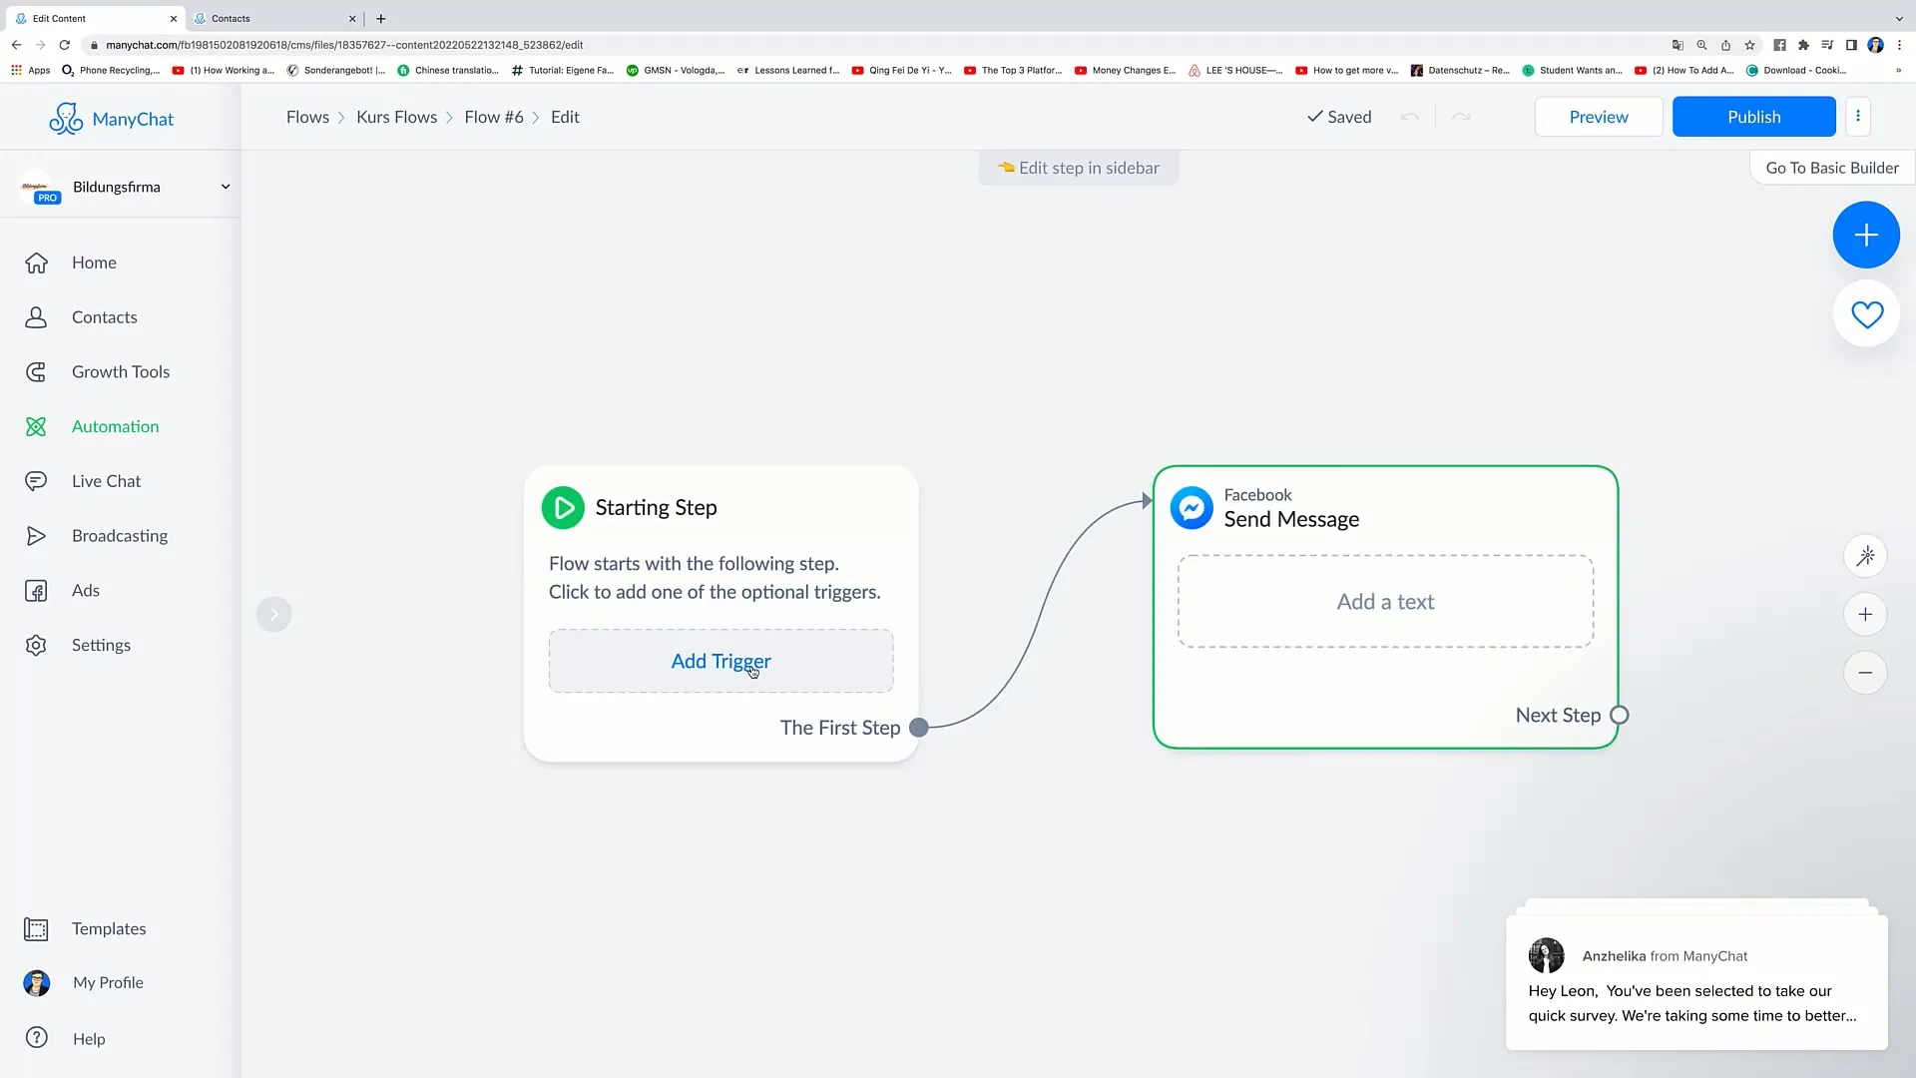Open favorites with the heart icon

pos(1866,314)
